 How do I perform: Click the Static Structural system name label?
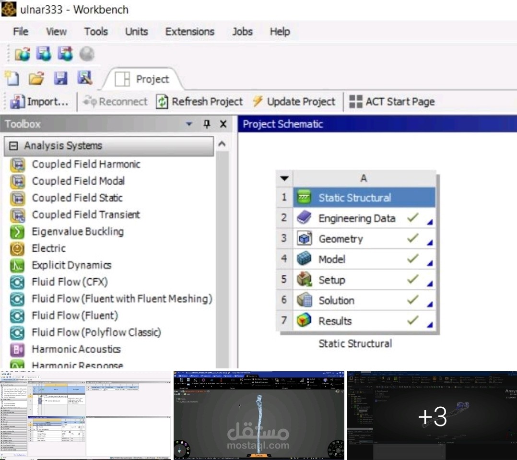pos(355,343)
